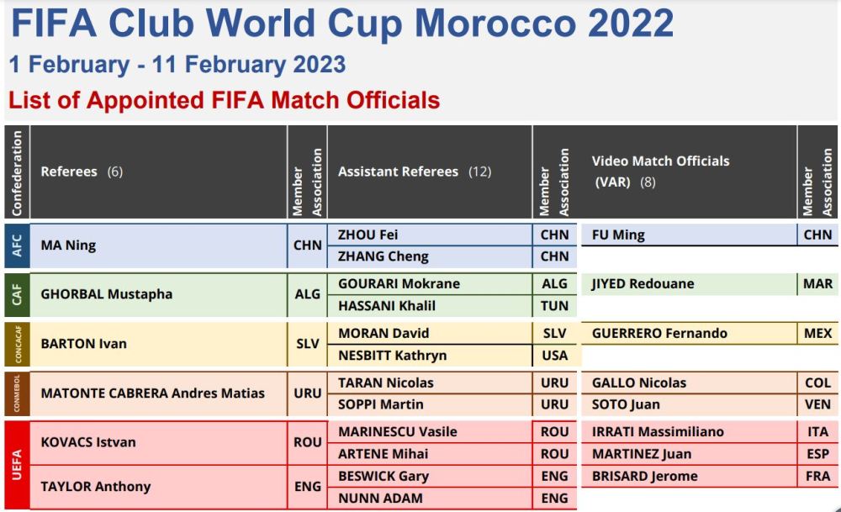Select the Assistant Referees (12) column header
This screenshot has height=512, width=841.
pyautogui.click(x=415, y=172)
